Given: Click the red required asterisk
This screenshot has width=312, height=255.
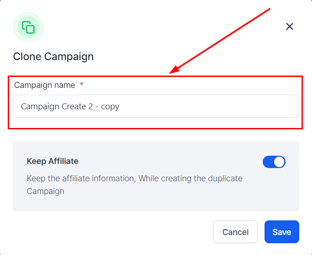Looking at the screenshot, I should [82, 85].
